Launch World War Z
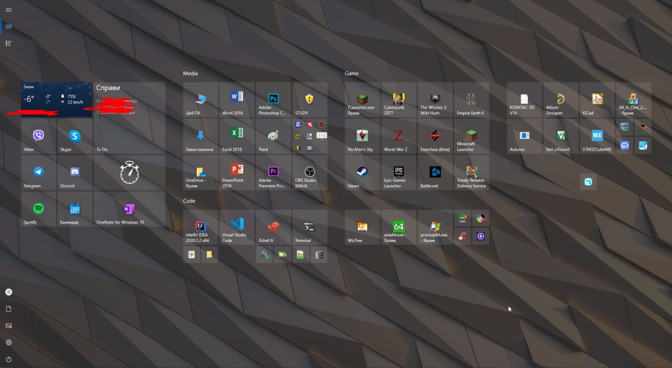The image size is (672, 368). [398, 136]
